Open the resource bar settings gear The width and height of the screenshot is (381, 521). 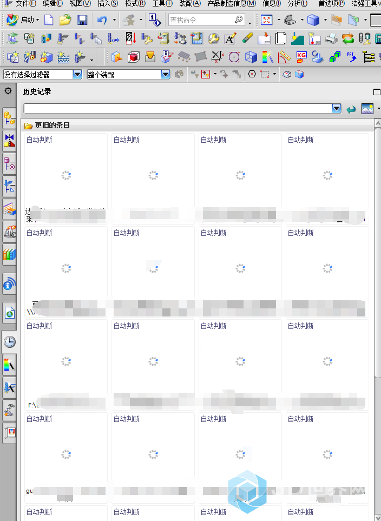[x=8, y=91]
